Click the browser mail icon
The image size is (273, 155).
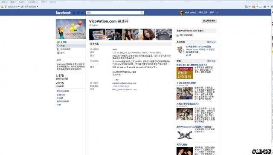click(x=260, y=7)
